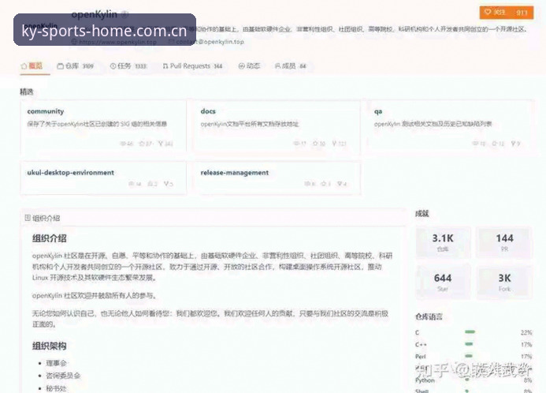Viewport: 546px width, 393px height.
Task: Click the circle icon beside 任务
Action: (113, 66)
